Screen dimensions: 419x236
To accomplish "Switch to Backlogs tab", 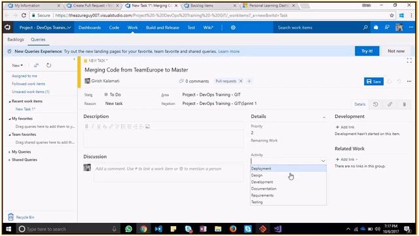I will [16, 39].
